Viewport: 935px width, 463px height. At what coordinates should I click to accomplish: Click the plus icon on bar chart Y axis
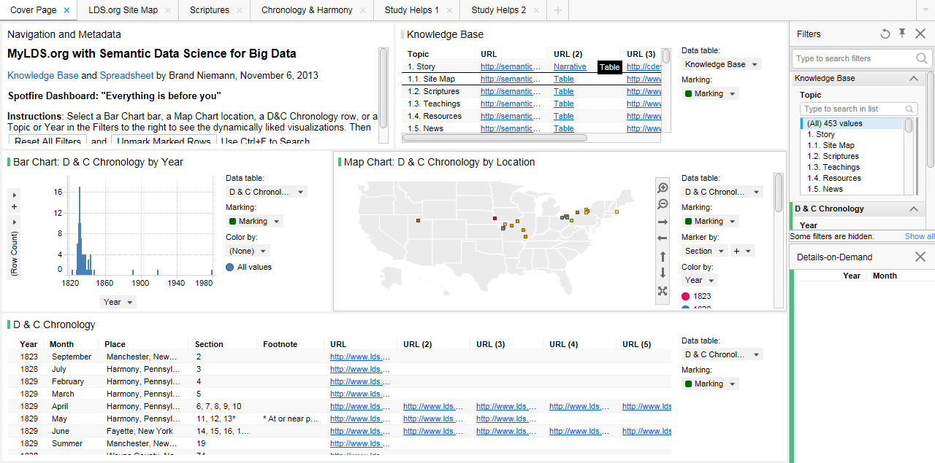(x=14, y=207)
